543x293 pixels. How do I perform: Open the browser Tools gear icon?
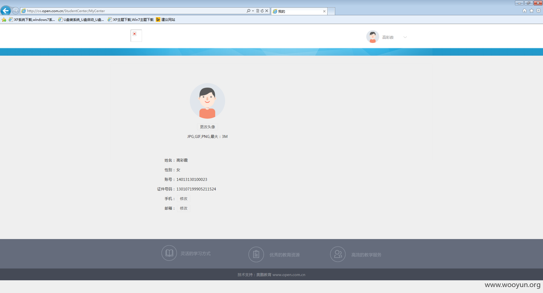538,11
